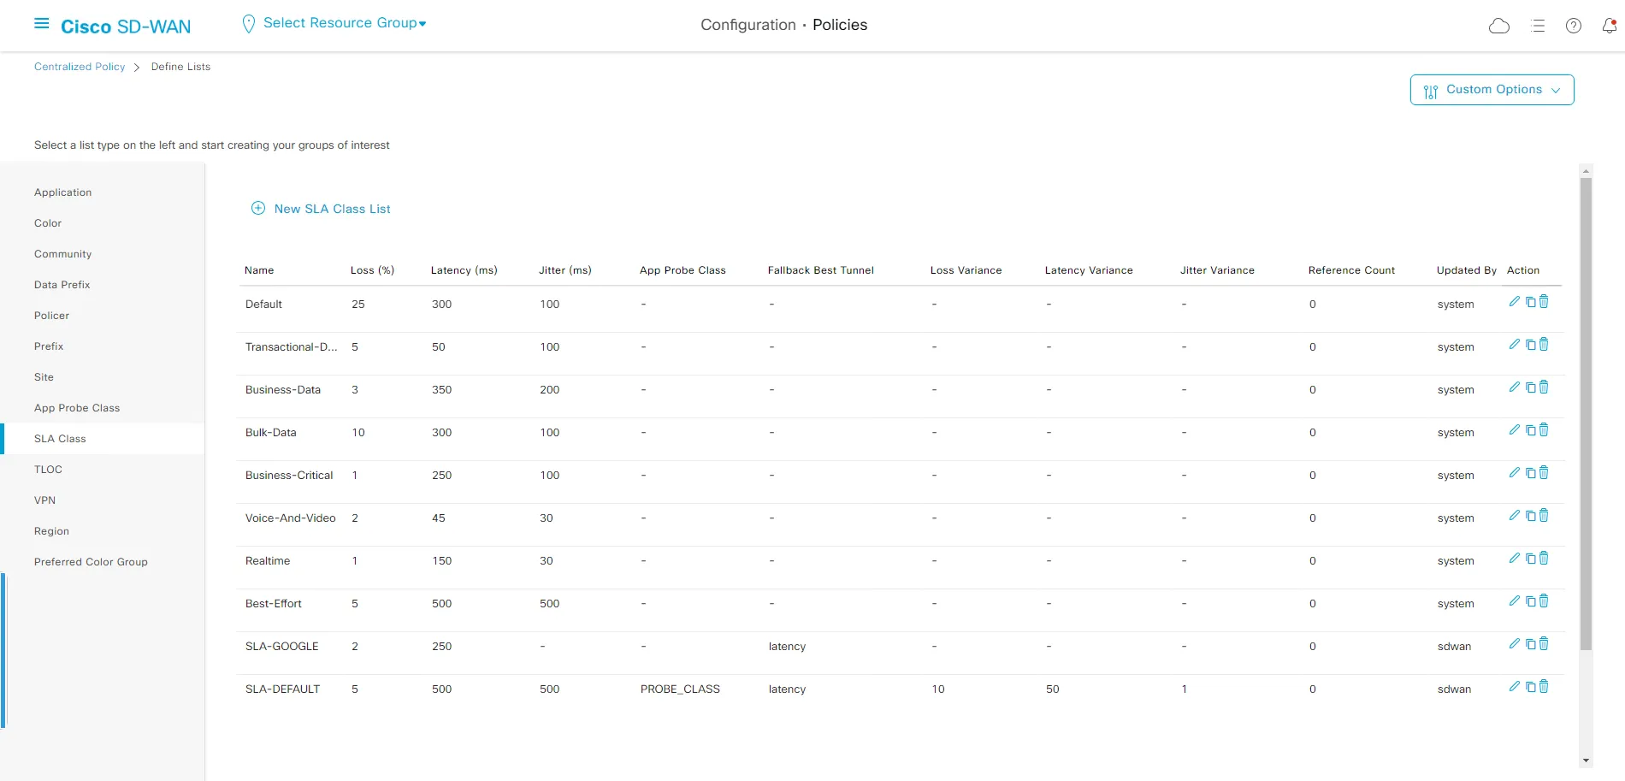Screen dimensions: 1625x781
Task: Open the hamburger navigation menu
Action: [41, 24]
